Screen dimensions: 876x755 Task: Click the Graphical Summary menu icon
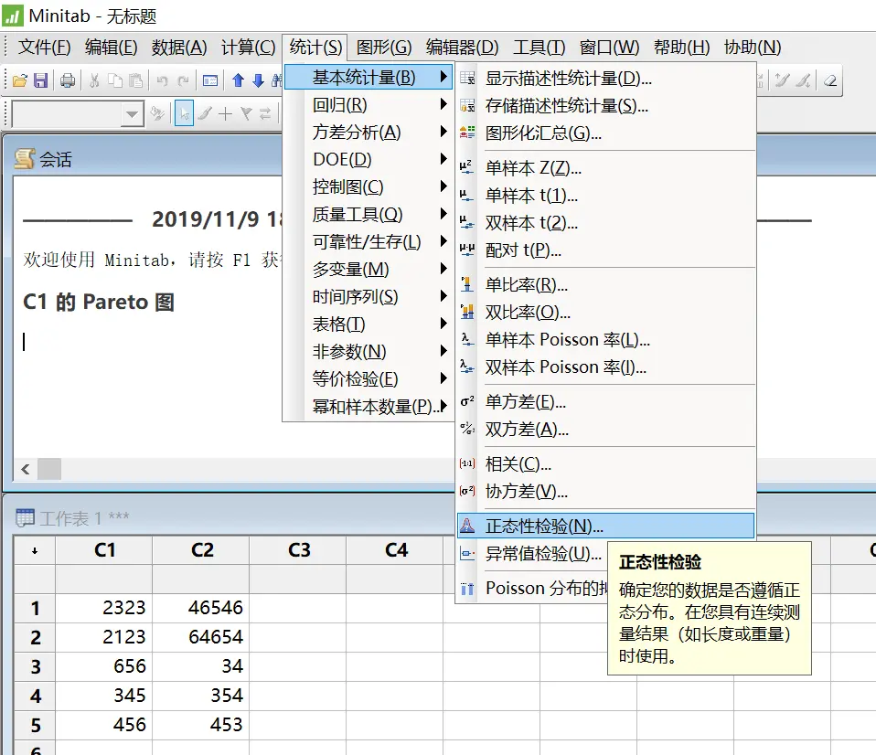click(x=467, y=133)
